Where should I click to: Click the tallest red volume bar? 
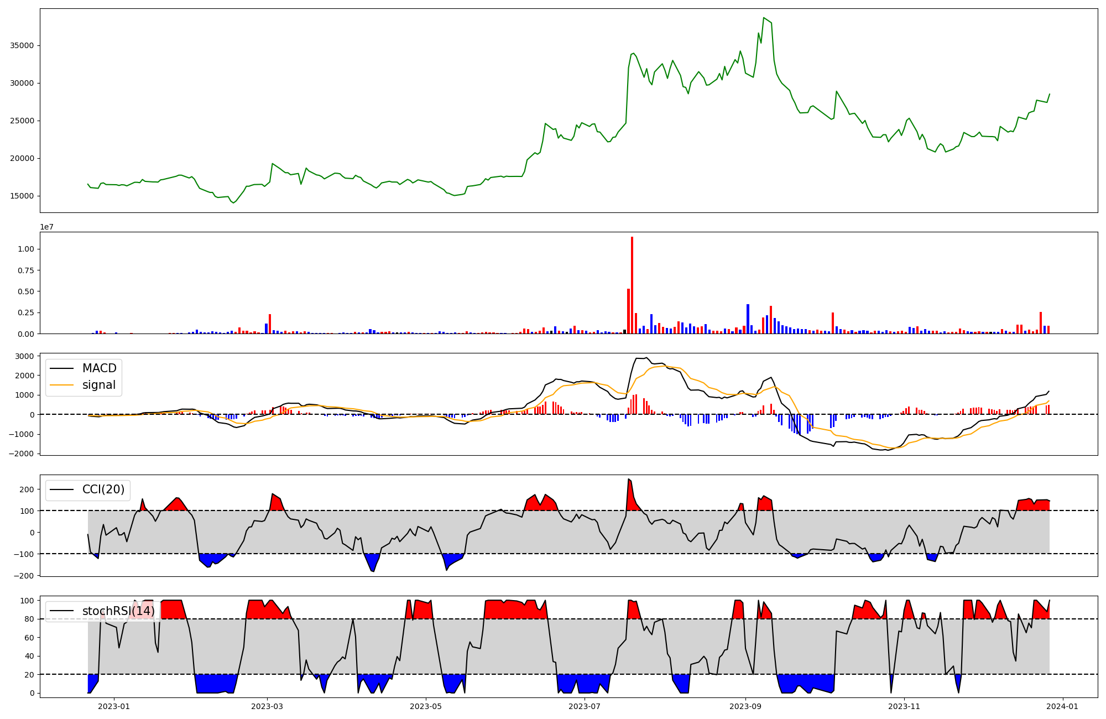(632, 285)
